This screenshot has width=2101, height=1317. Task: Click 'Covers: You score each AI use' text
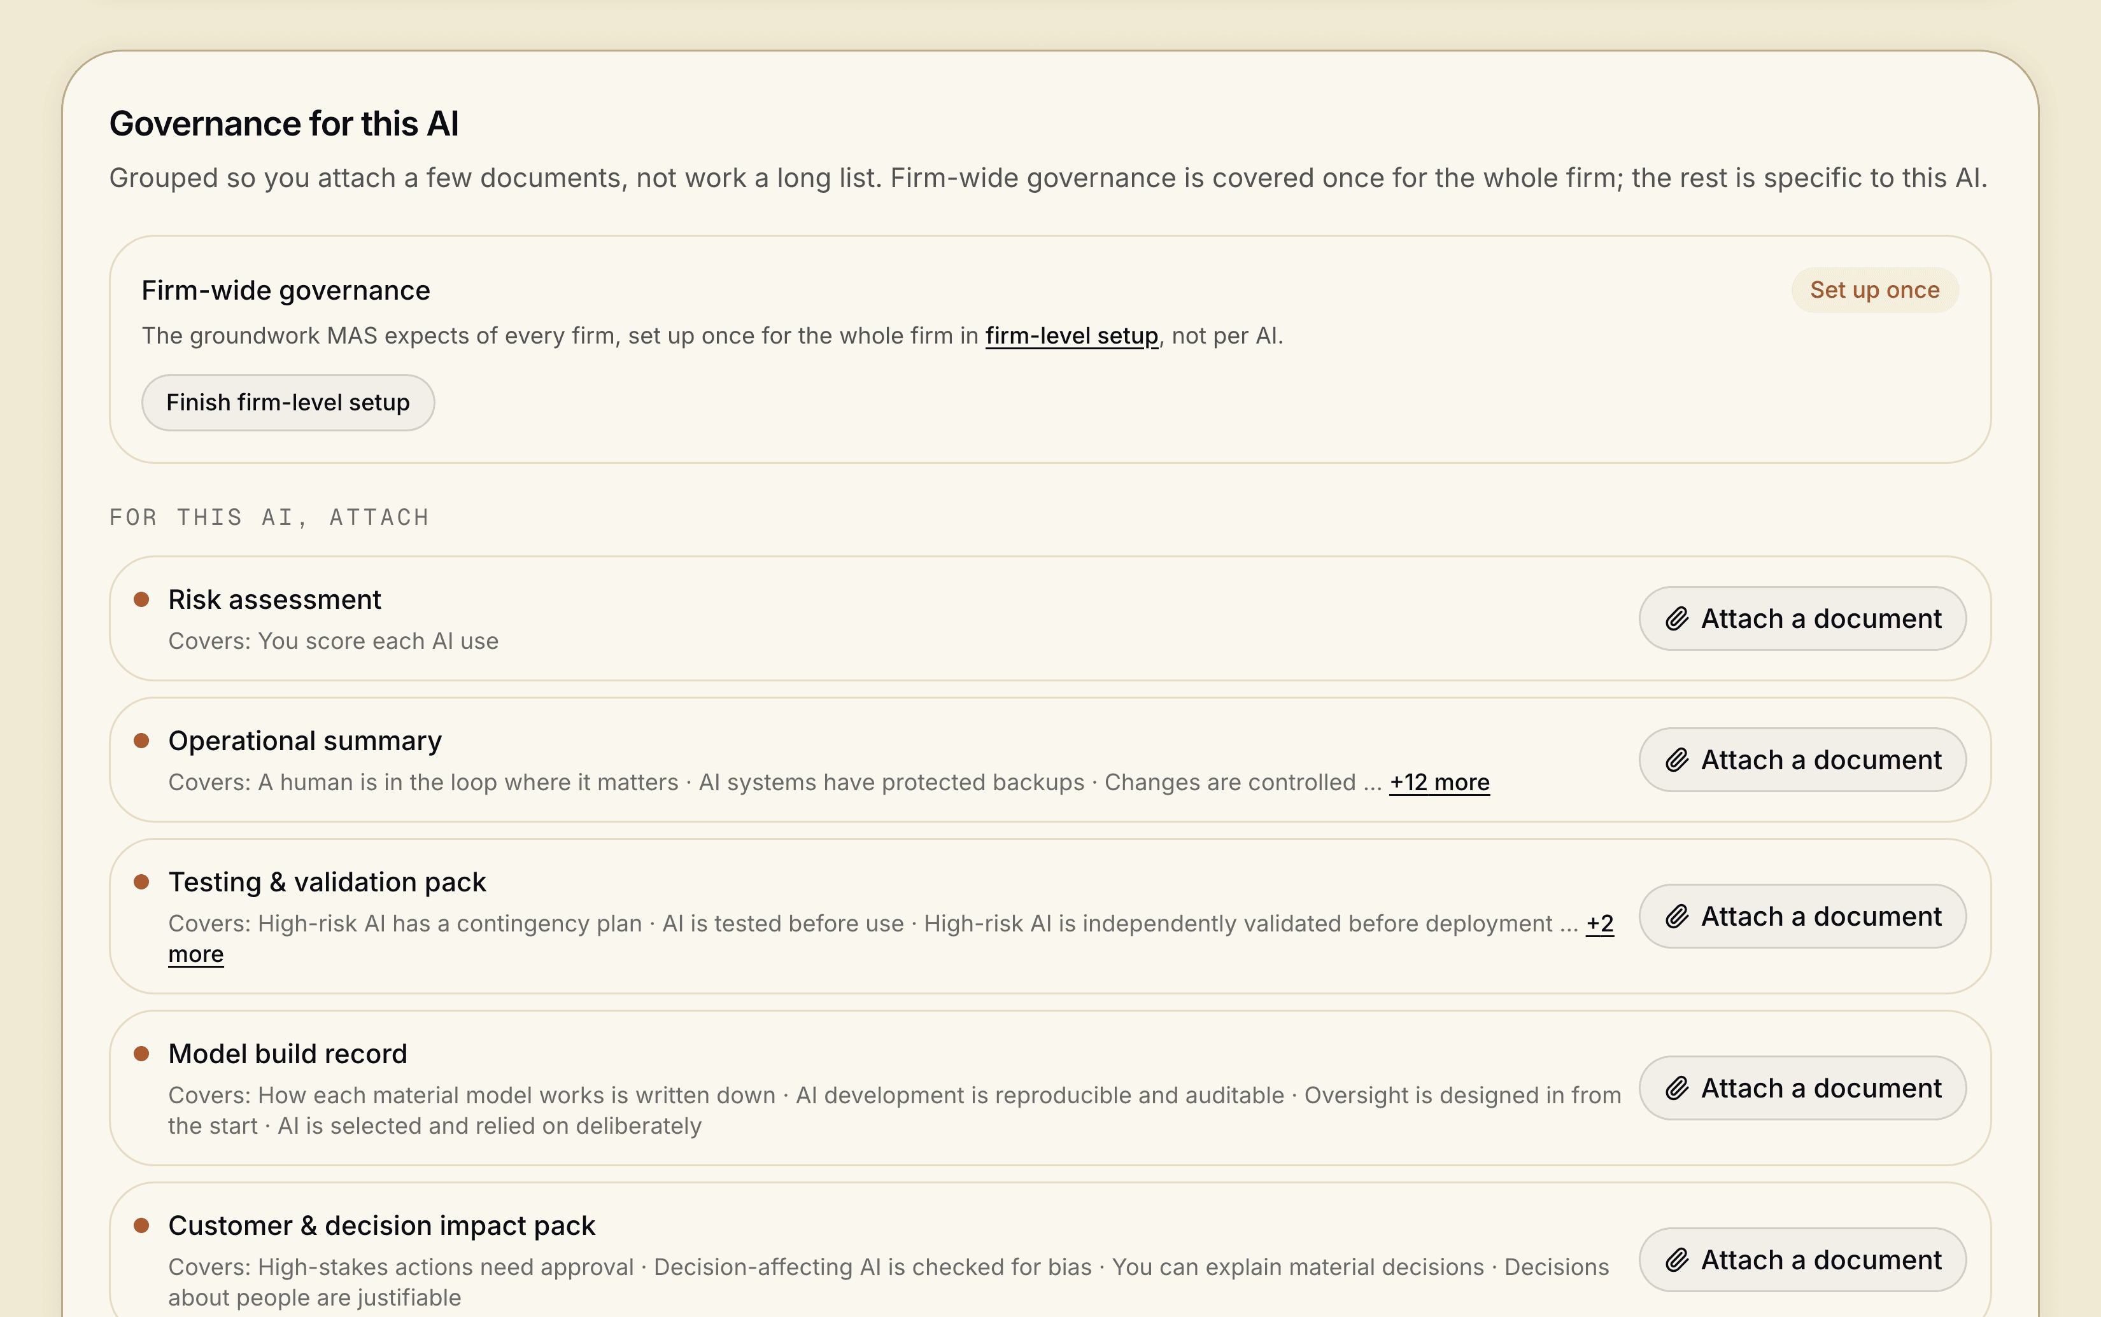pos(333,641)
